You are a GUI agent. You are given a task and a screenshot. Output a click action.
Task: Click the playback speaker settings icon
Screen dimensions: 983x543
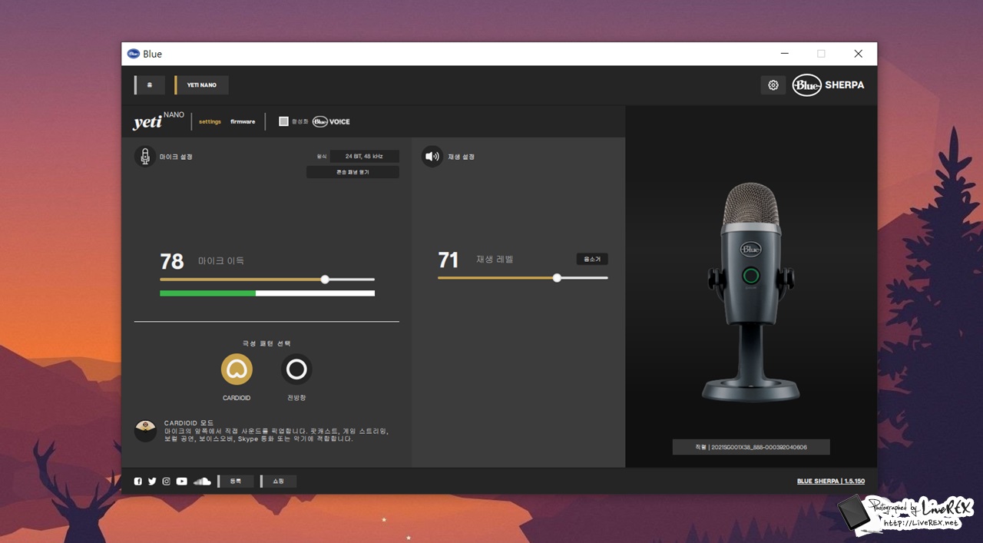coord(432,157)
